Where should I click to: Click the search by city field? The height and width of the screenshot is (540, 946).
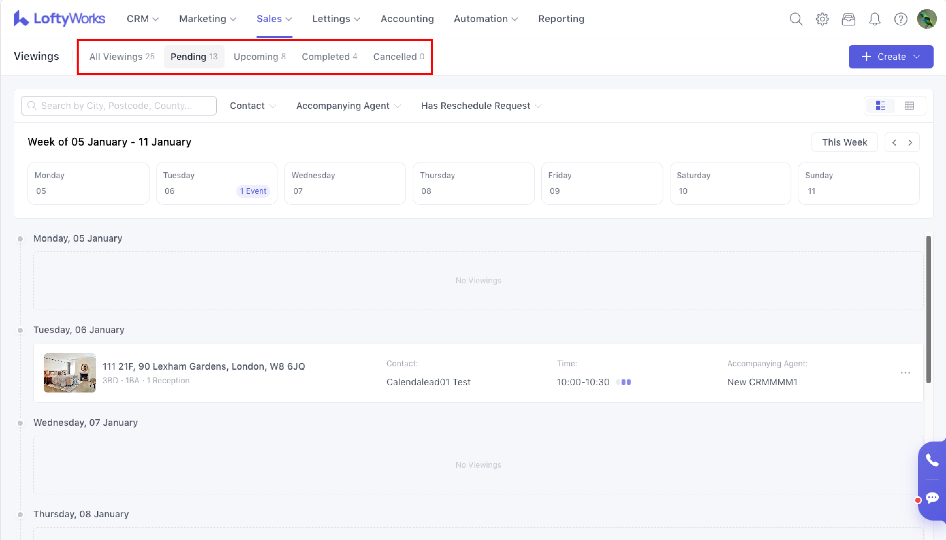tap(119, 106)
